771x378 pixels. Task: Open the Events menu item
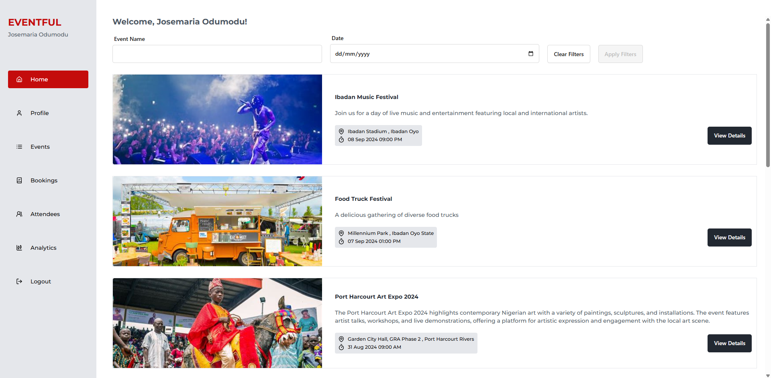click(x=40, y=147)
